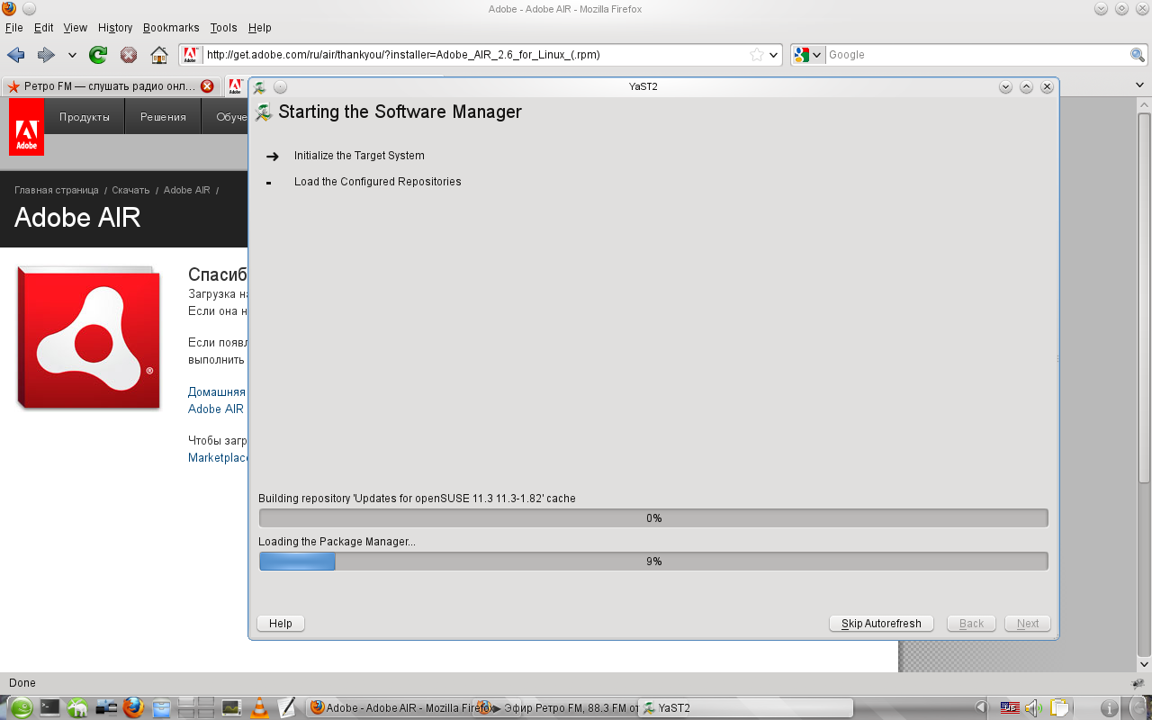Click the Back button in YaST2

click(x=972, y=624)
